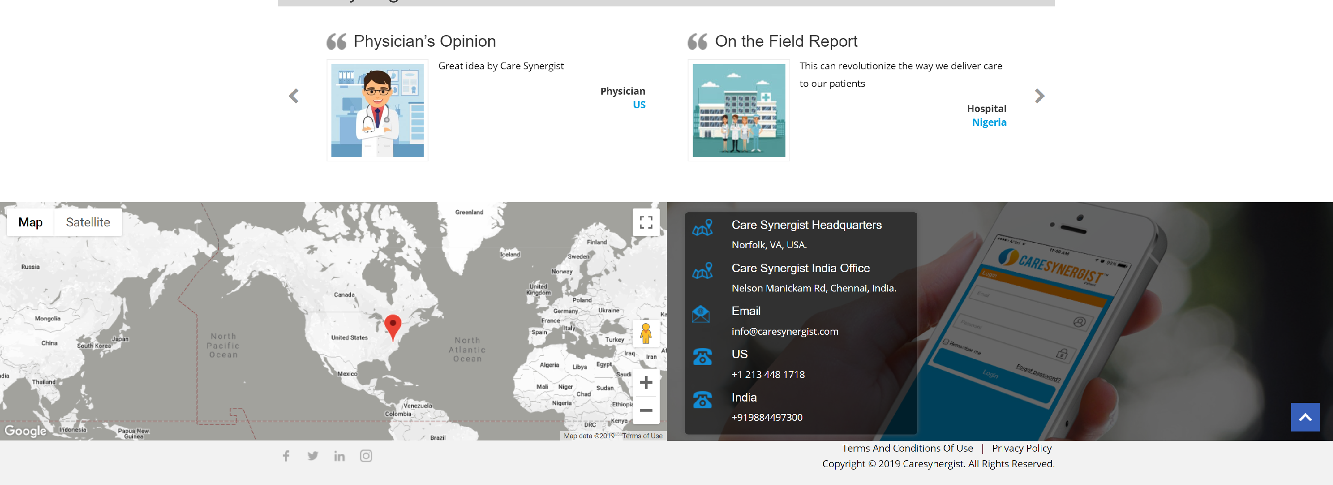Click the US telephone icon
This screenshot has width=1333, height=485.
702,357
